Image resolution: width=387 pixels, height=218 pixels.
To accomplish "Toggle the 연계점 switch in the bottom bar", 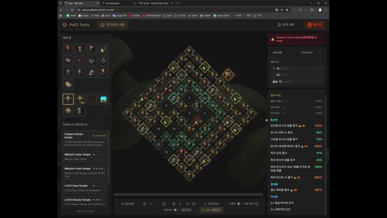I will click(239, 204).
